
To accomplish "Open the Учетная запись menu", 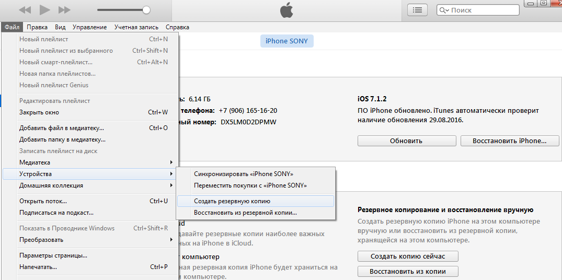I will point(136,27).
